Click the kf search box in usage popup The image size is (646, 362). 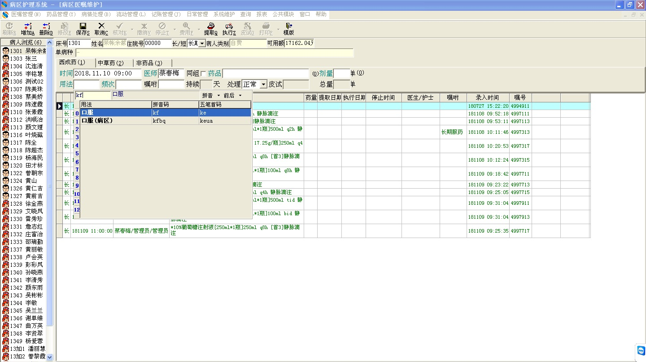pos(93,95)
